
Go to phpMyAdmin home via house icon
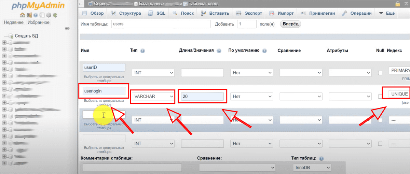coord(22,15)
